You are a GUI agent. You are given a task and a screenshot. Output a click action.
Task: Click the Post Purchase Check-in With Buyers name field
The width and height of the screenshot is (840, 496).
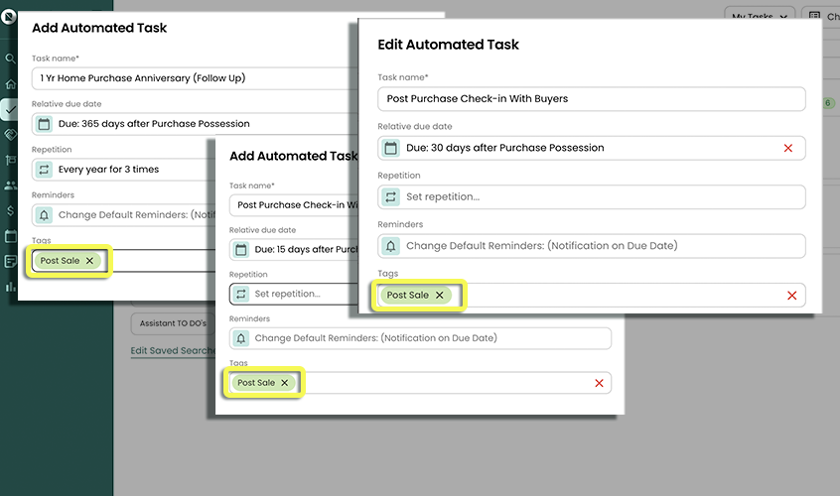click(x=591, y=99)
